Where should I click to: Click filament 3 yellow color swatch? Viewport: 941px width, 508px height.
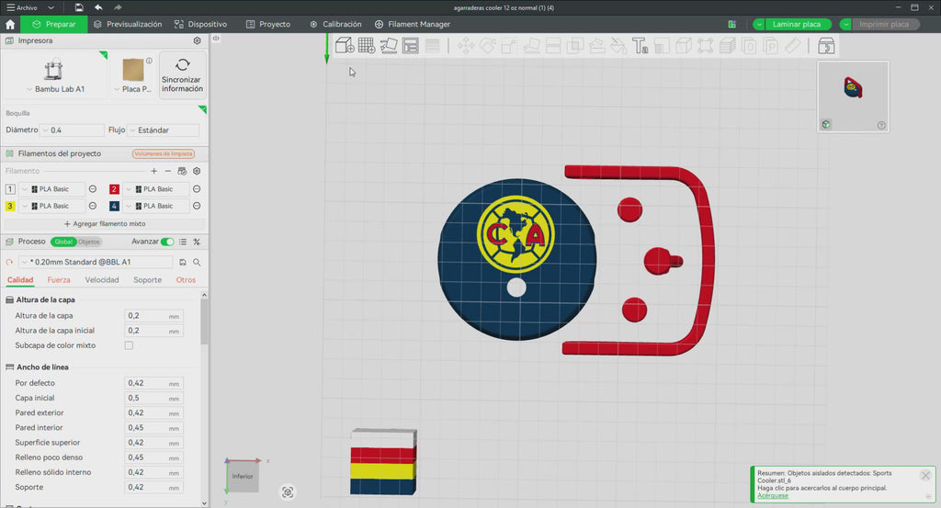coord(10,206)
